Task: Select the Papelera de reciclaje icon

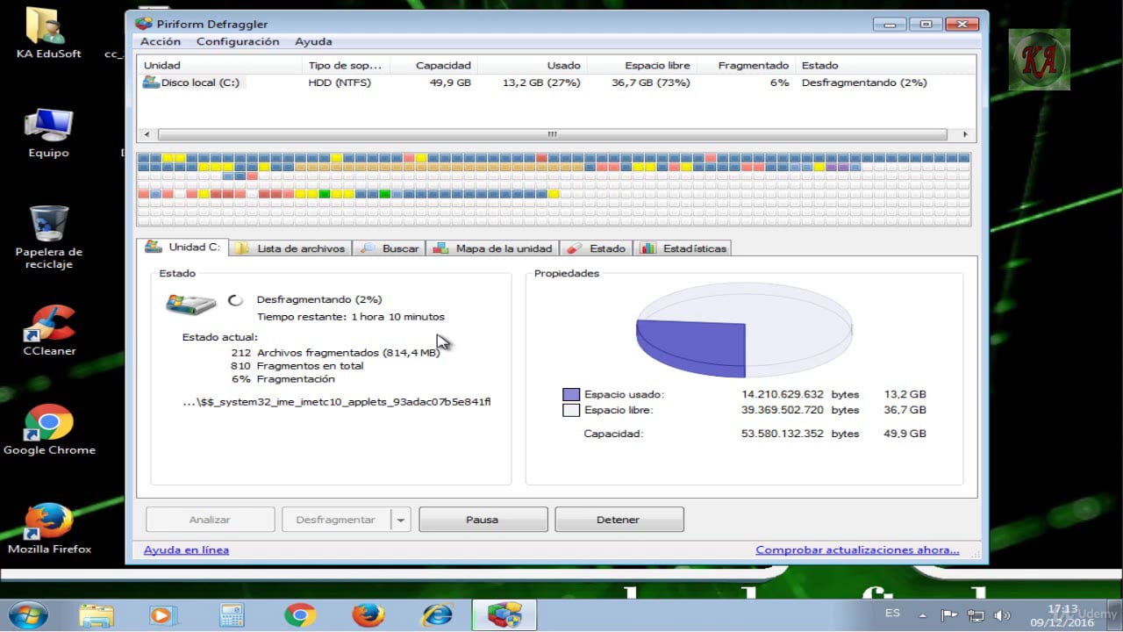Action: [x=48, y=236]
